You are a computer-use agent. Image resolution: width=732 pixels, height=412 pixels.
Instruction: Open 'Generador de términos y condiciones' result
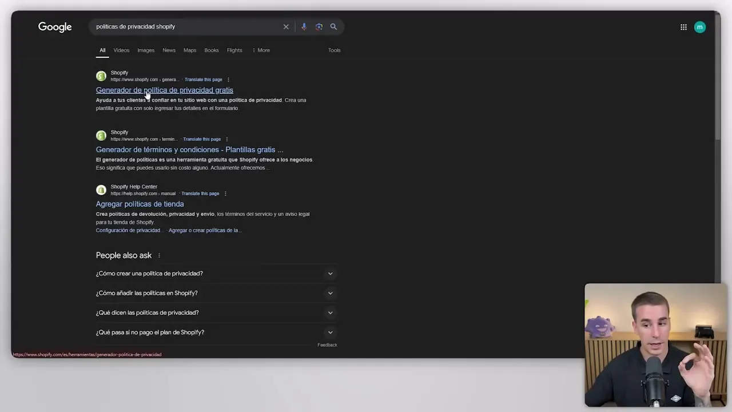(189, 149)
